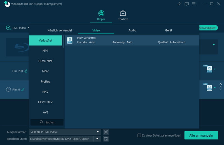Open the hamburger menu icon

point(194,4)
